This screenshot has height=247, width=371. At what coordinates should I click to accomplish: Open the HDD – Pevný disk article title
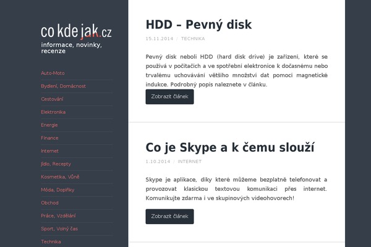(198, 25)
